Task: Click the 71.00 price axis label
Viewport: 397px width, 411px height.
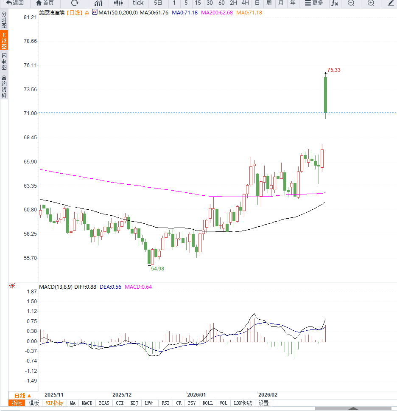Action: [31, 113]
